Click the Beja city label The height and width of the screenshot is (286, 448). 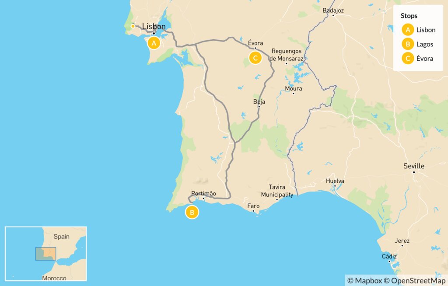coord(259,101)
